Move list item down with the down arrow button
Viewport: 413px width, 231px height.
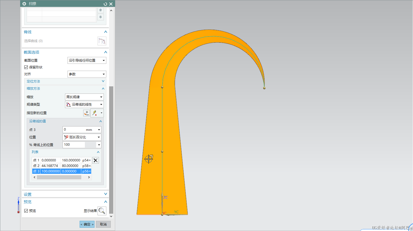(x=101, y=17)
